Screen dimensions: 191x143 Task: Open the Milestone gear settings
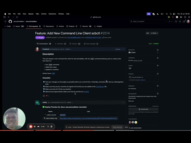(158, 86)
